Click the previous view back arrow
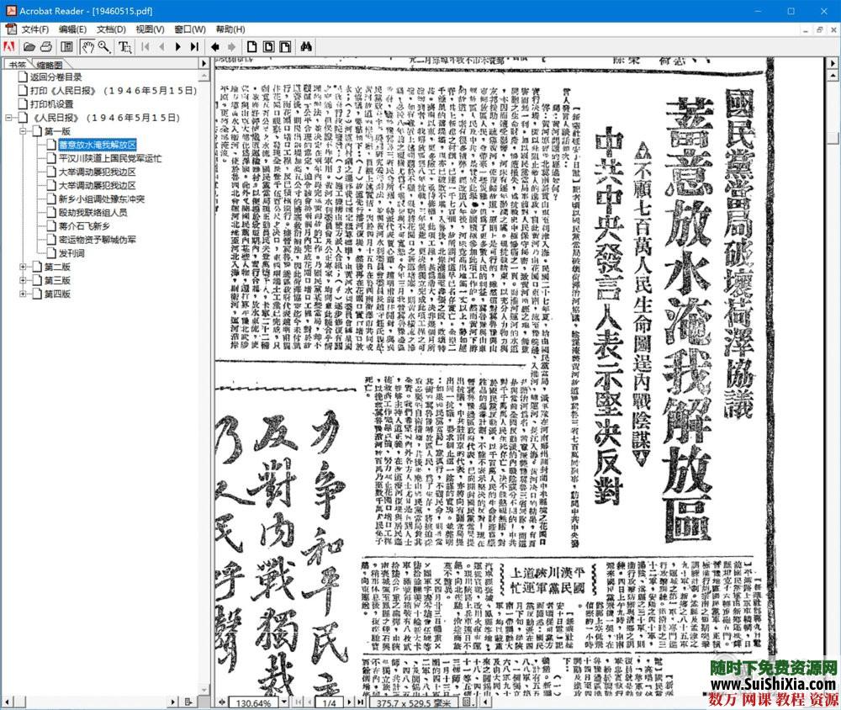The height and width of the screenshot is (710, 841). pyautogui.click(x=215, y=48)
